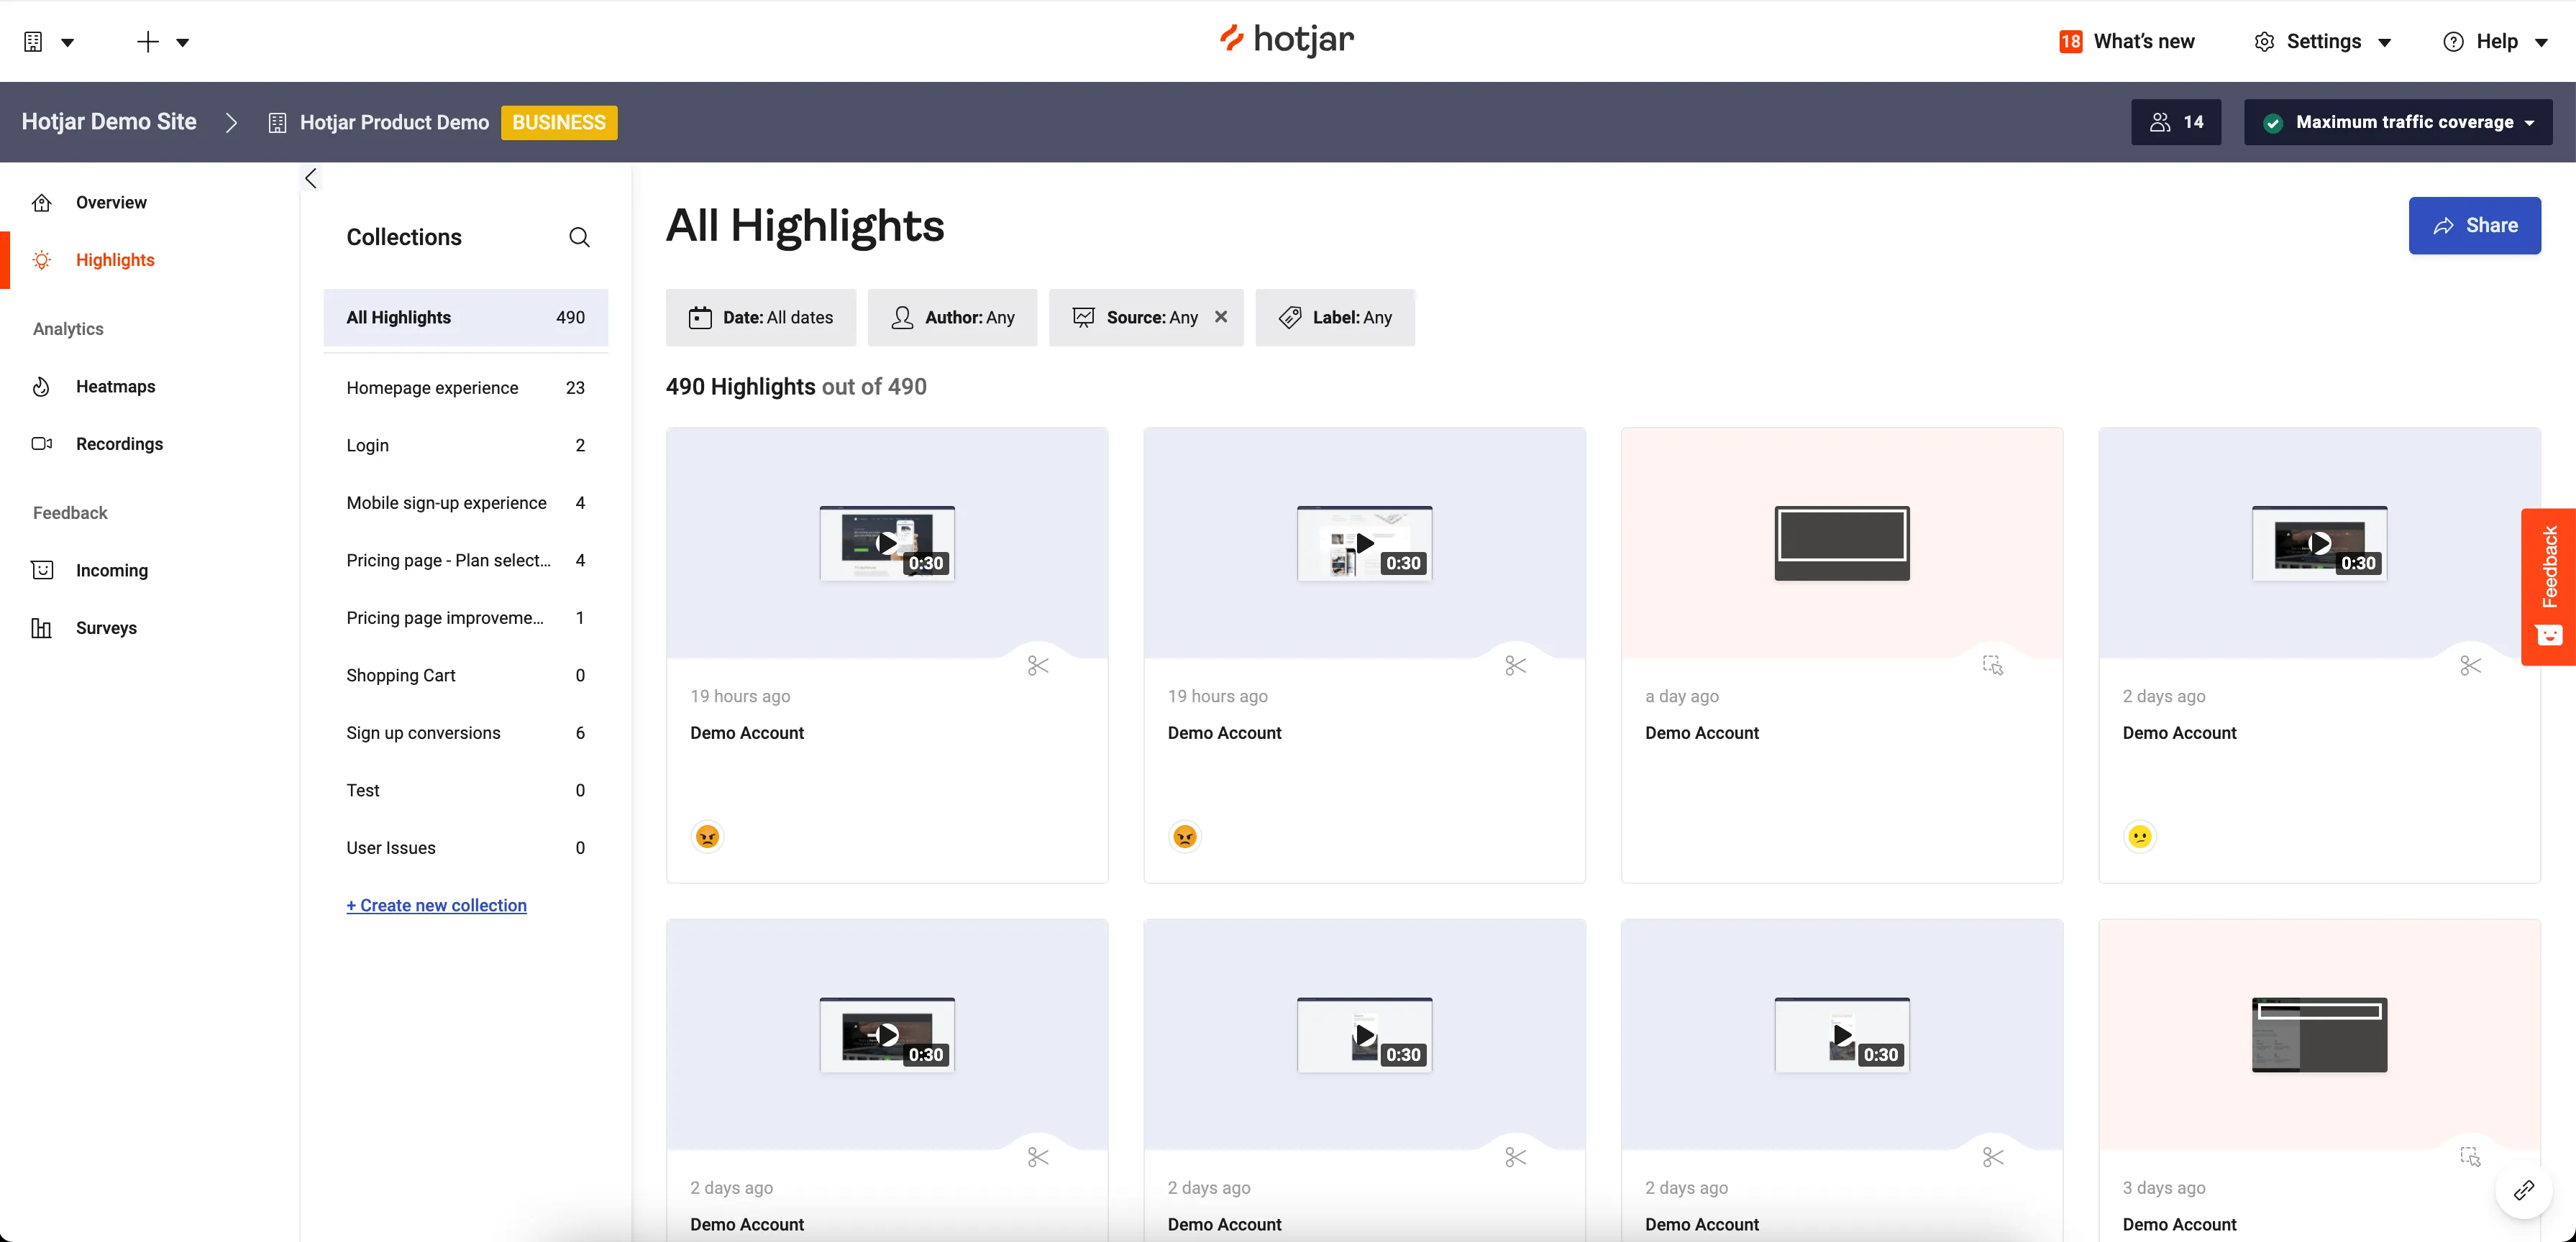
Task: Click Create new collection link
Action: pos(436,906)
